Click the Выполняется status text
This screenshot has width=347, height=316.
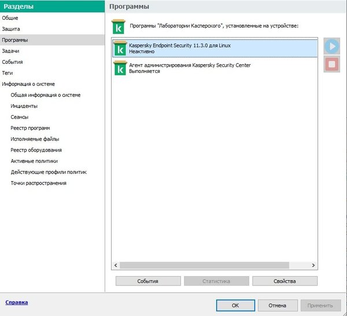[144, 71]
